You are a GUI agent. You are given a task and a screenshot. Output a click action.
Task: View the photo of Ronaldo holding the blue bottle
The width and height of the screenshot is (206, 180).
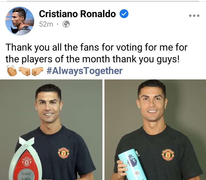tap(155, 130)
